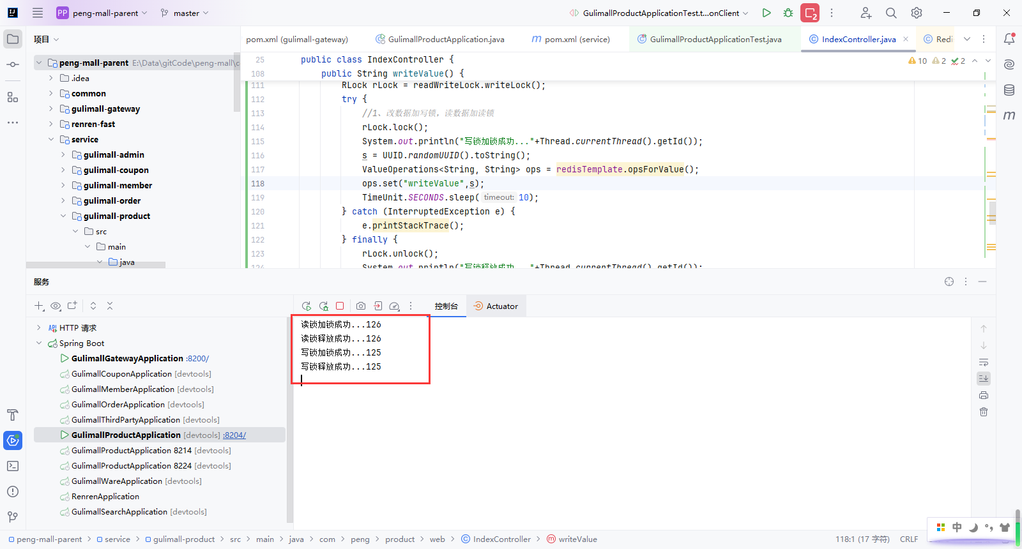This screenshot has height=549, width=1022.
Task: Switch to GulimallProductApplicationTest.java tab
Action: [x=710, y=39]
